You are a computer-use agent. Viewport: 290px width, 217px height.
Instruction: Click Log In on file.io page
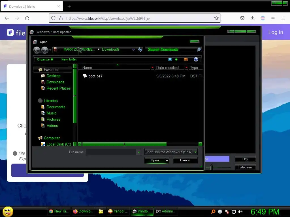point(276,32)
